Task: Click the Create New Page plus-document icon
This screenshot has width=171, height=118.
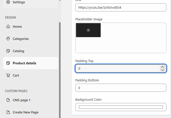Action: 8,112
